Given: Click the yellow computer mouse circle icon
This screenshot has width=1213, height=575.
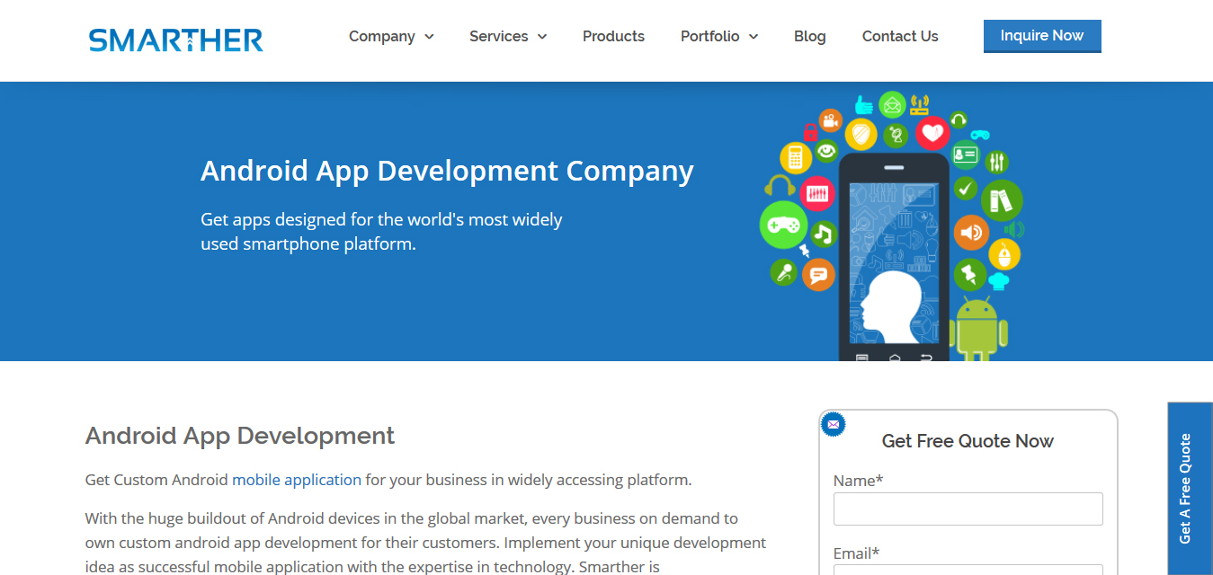Looking at the screenshot, I should pos(1004,255).
